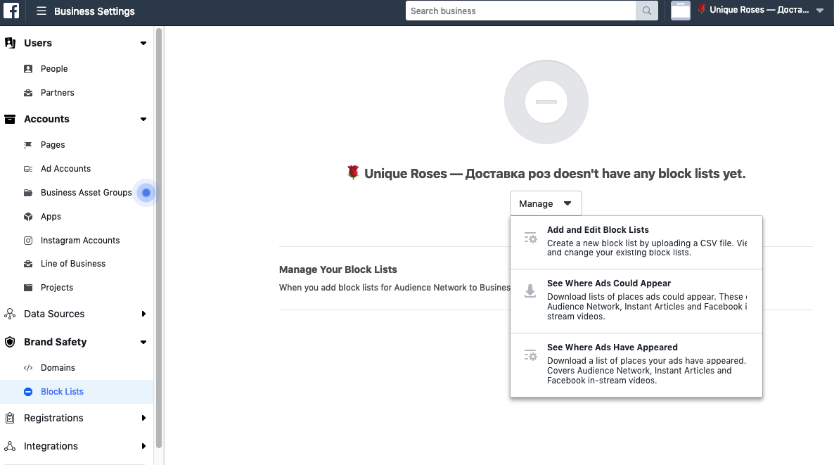Click the Business Settings title
Viewport: 834px width, 465px height.
tap(94, 11)
